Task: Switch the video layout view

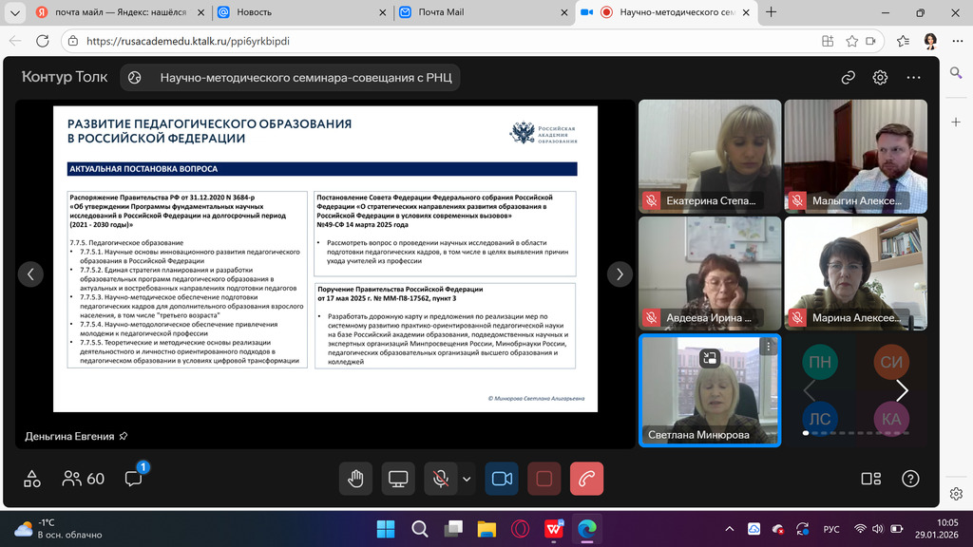Action: coord(870,479)
